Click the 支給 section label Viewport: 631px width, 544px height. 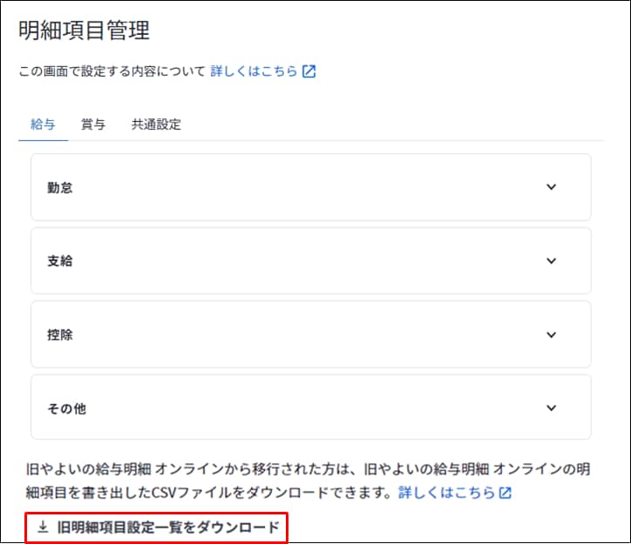60,261
